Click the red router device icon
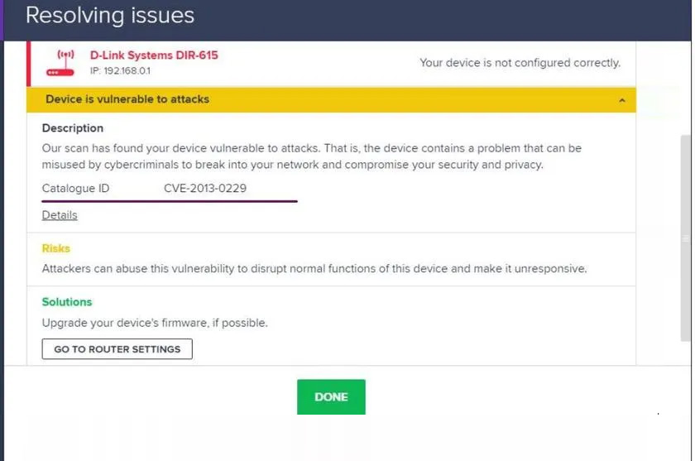The height and width of the screenshot is (461, 695). pos(60,63)
